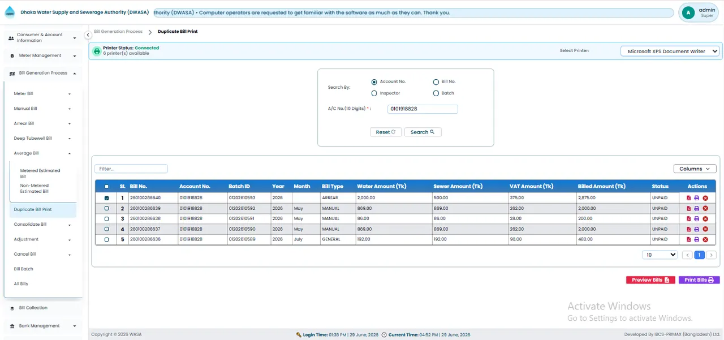
Task: Choose Inspector as the search criterion
Action: 374,93
